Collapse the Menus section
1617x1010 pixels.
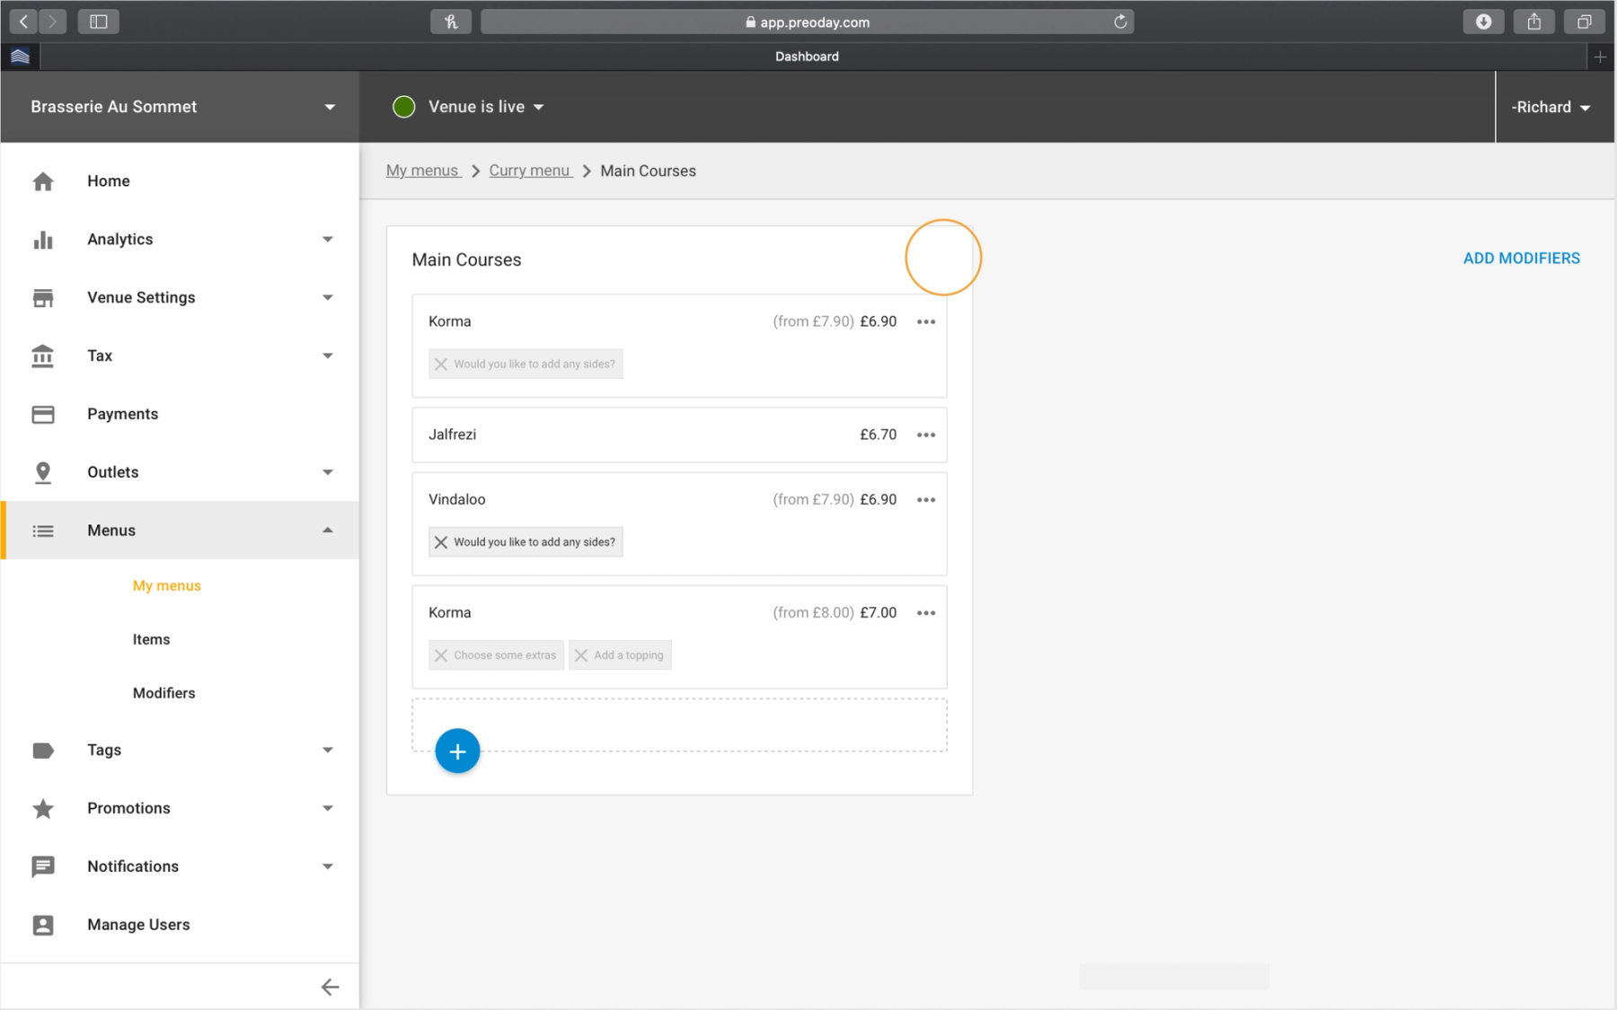[x=328, y=531]
